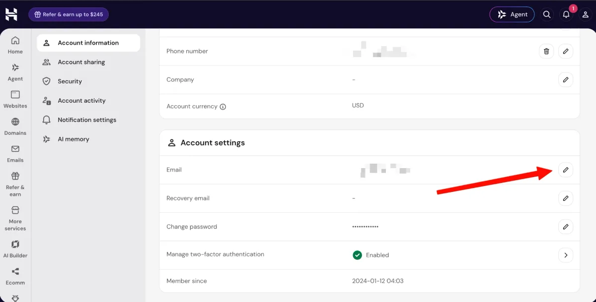
Task: Open More services in sidebar
Action: coord(15,218)
